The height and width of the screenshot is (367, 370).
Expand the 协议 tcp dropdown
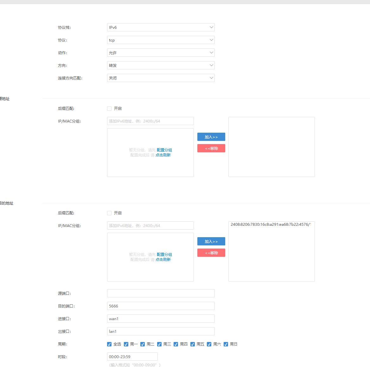161,40
